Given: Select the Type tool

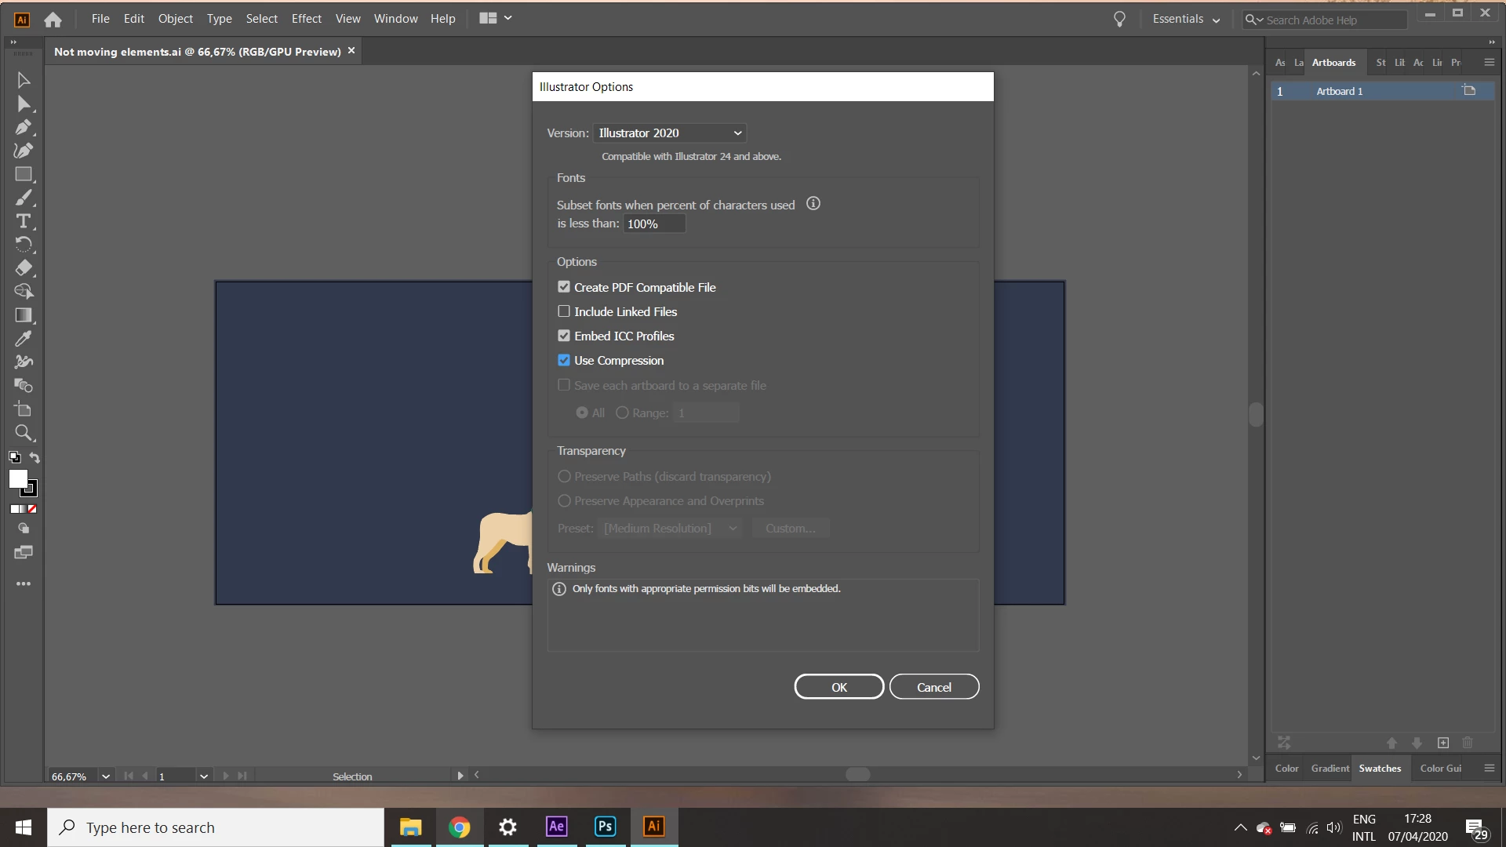Looking at the screenshot, I should pos(24,221).
